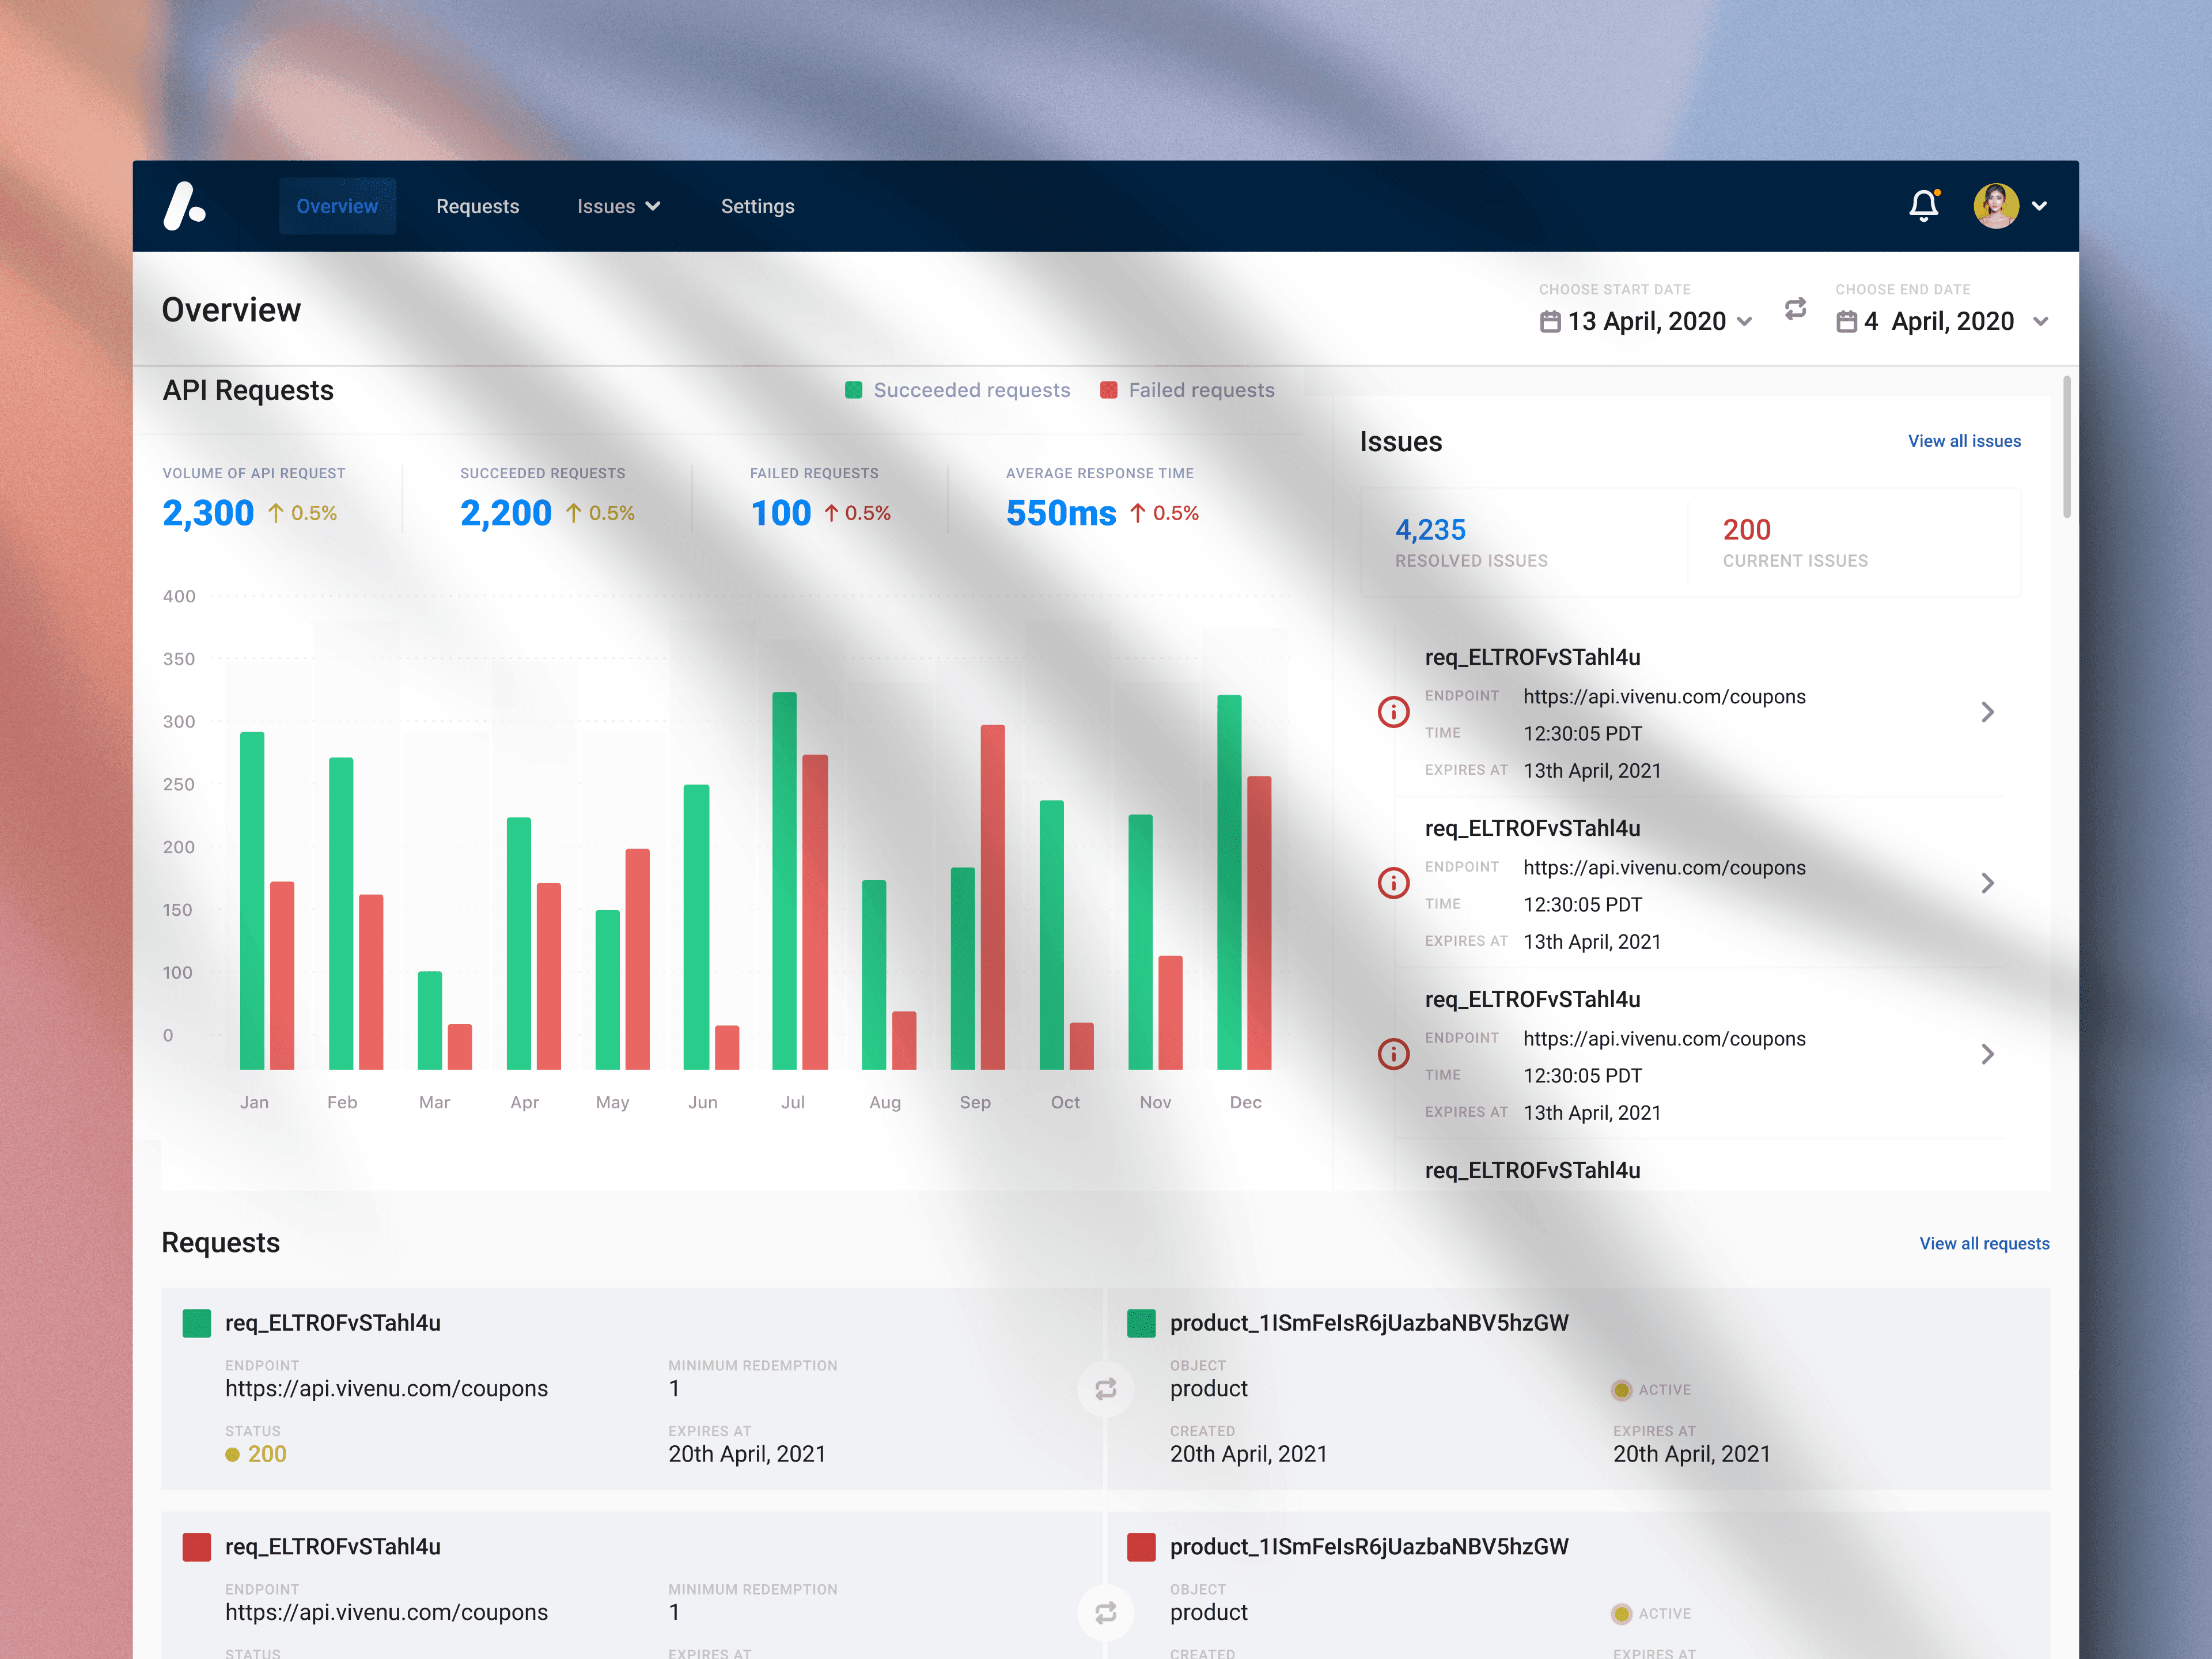Click the first issue's red info icon
The image size is (2212, 1659).
point(1393,712)
